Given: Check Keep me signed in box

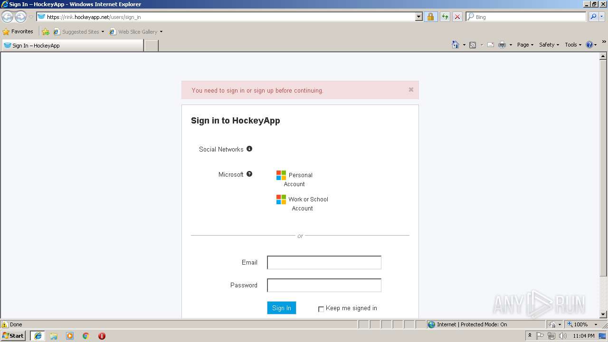Looking at the screenshot, I should point(321,309).
